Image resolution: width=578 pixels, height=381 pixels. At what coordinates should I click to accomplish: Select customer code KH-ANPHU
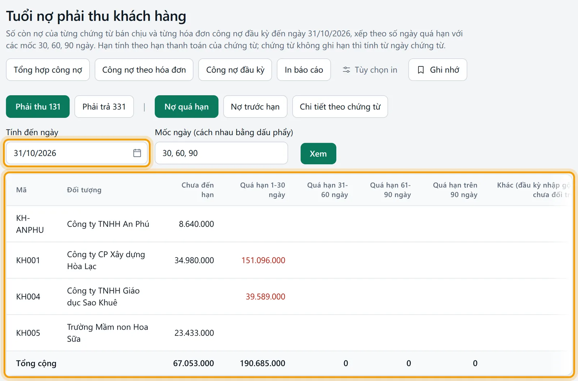(x=30, y=224)
